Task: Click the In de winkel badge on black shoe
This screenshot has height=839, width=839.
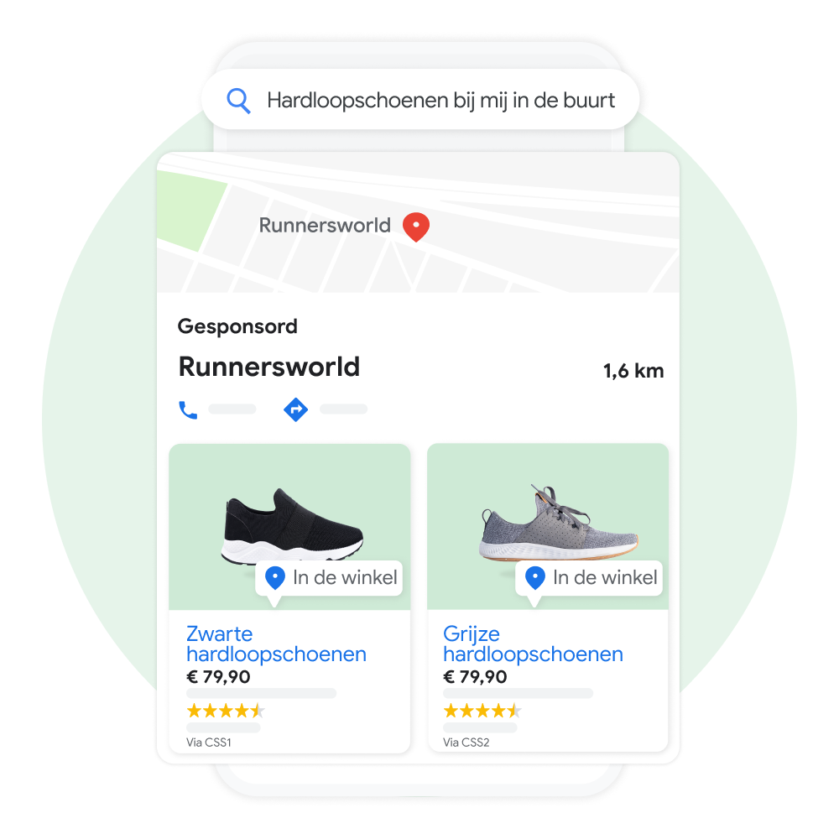Action: point(329,578)
